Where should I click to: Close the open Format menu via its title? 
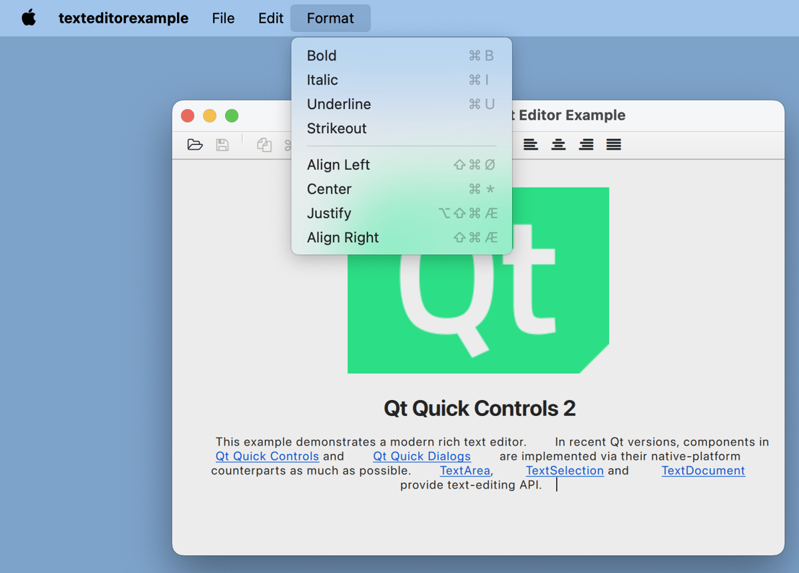click(330, 18)
